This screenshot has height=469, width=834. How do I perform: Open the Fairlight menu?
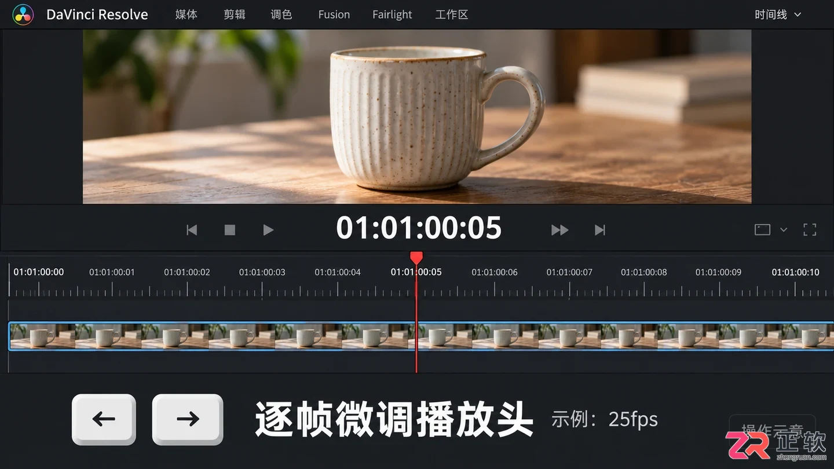click(392, 14)
